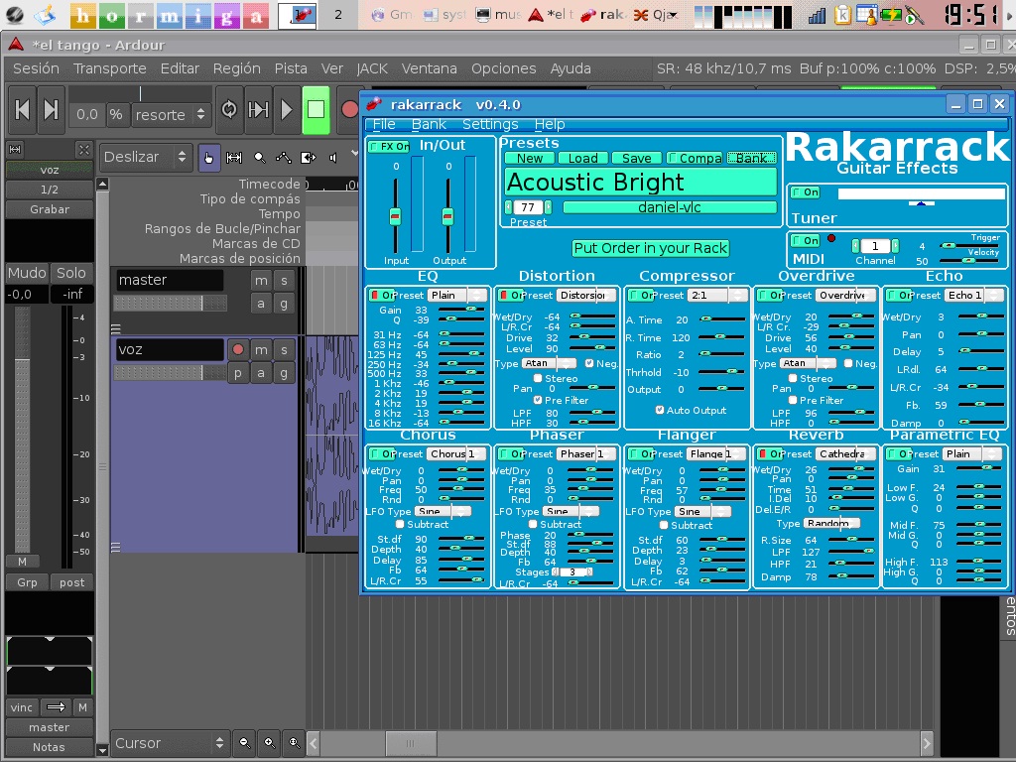Click playlist p button on voz track
Viewport: 1016px width, 762px height.
238,373
